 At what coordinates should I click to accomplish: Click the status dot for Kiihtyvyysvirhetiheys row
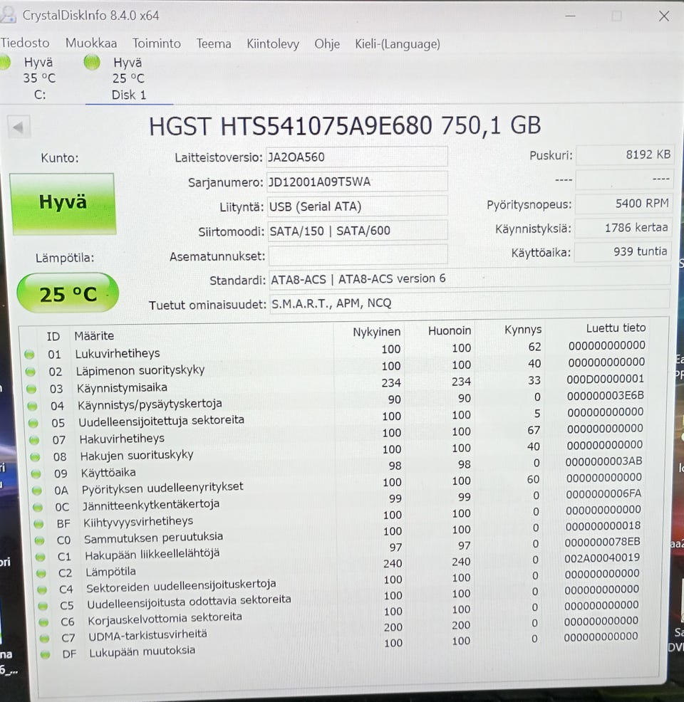point(38,524)
